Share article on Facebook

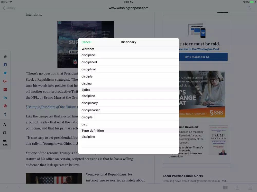click(5, 65)
